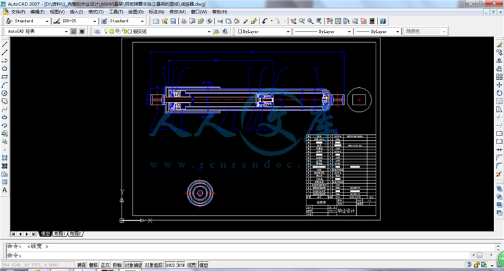The height and width of the screenshot is (271, 504).
Task: Select the Rectangle draw tool
Action: 5,76
